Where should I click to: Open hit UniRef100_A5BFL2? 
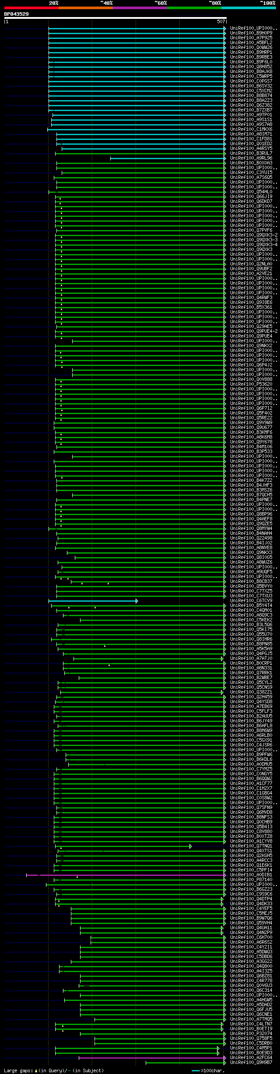pos(251,42)
